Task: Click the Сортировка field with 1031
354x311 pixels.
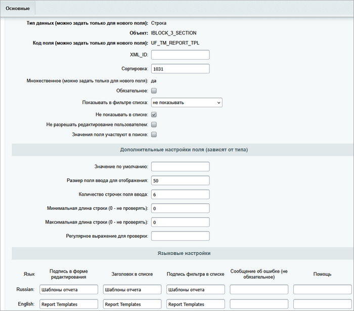Action: [x=180, y=69]
